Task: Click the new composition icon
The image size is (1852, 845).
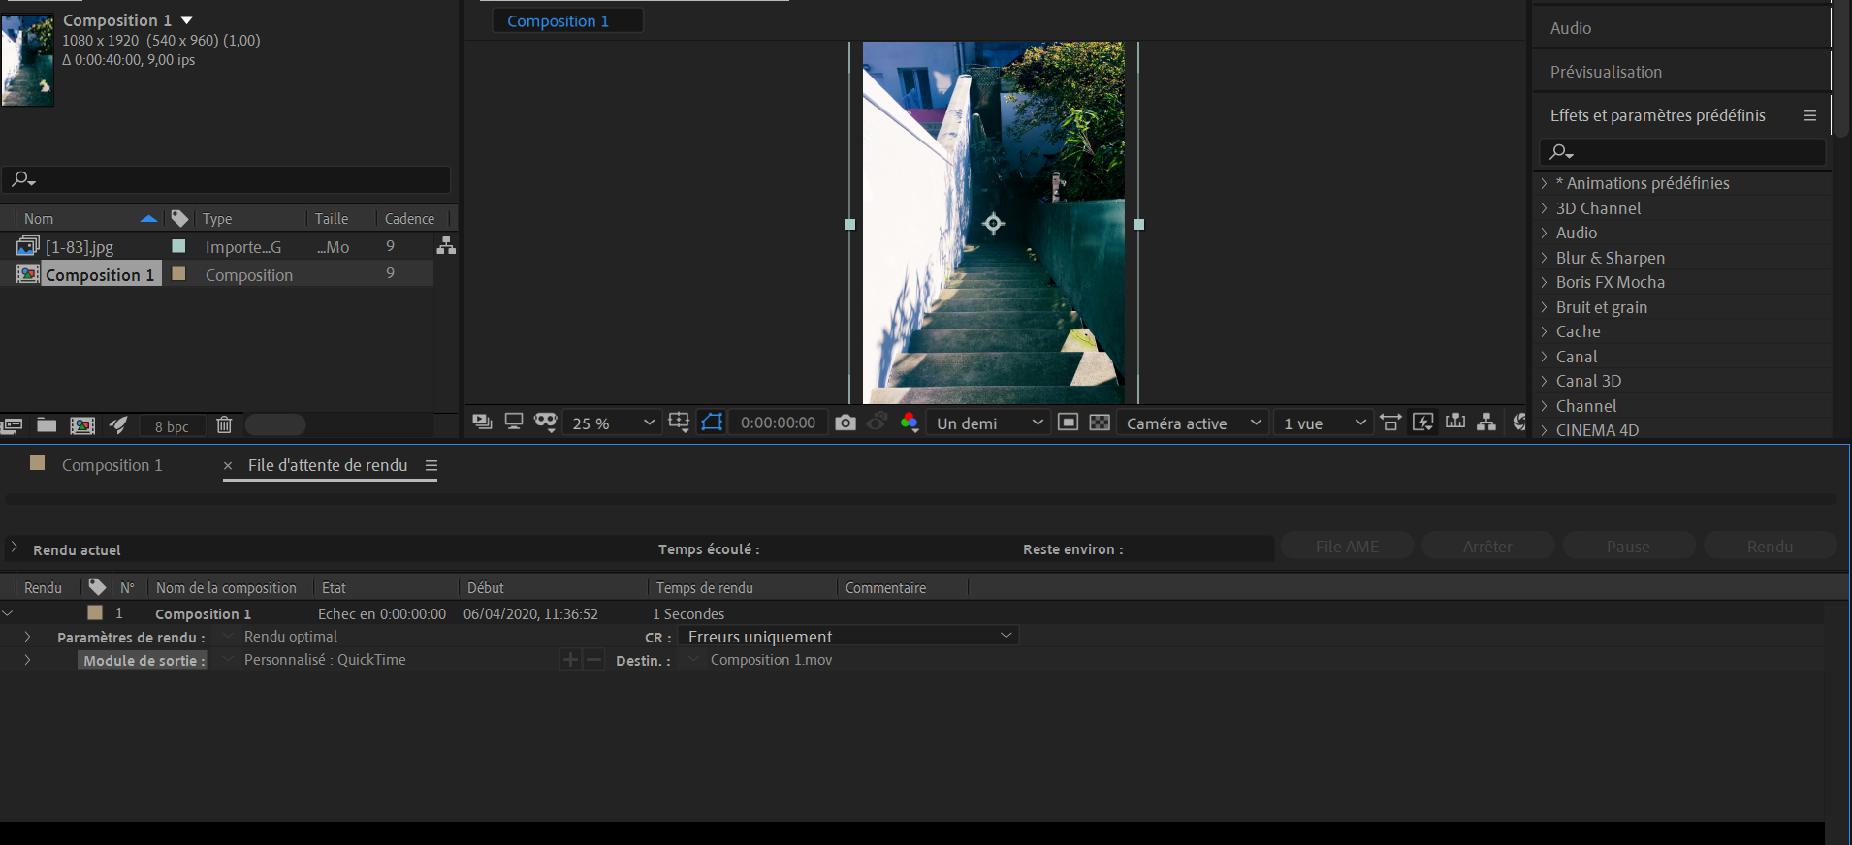Action: tap(82, 424)
